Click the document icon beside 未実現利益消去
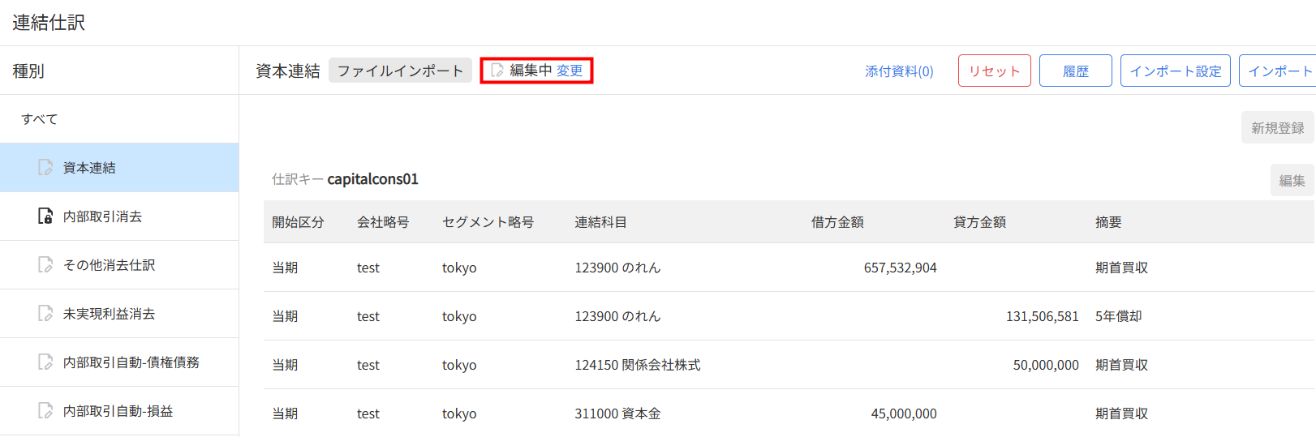 click(x=45, y=314)
